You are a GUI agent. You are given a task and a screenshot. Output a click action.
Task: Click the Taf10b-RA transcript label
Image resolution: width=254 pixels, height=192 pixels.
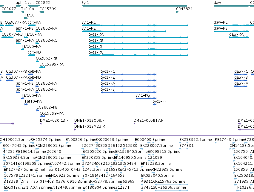[31, 46]
